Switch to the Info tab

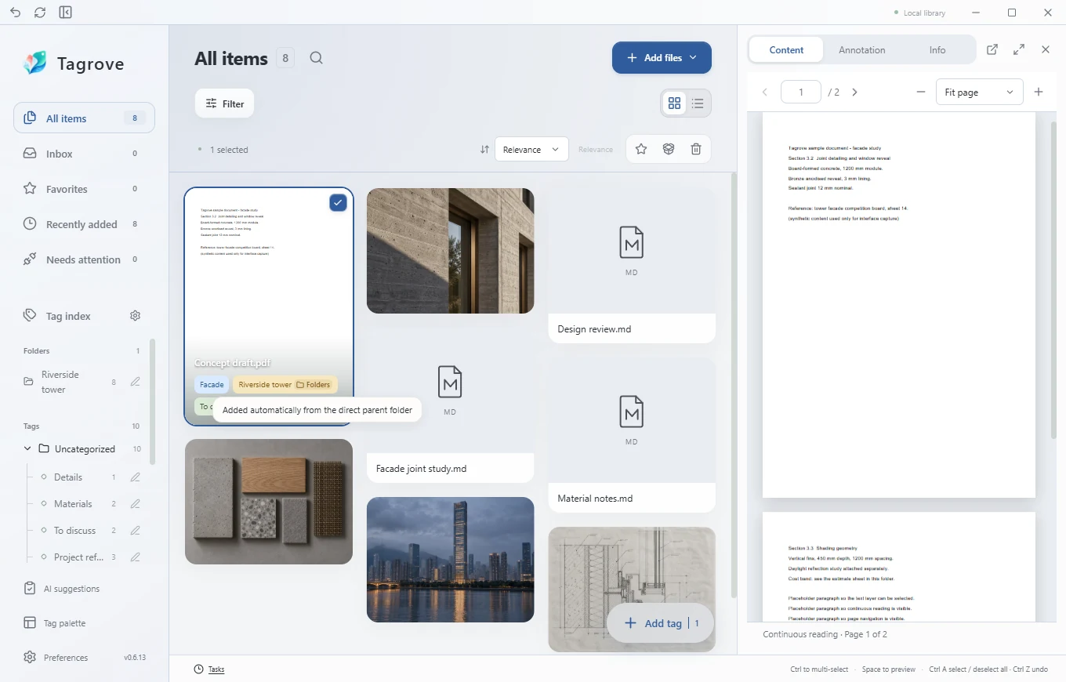tap(937, 49)
